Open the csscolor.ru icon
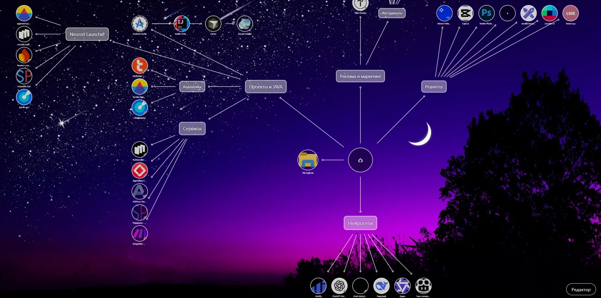This screenshot has height=298, width=601. point(549,13)
